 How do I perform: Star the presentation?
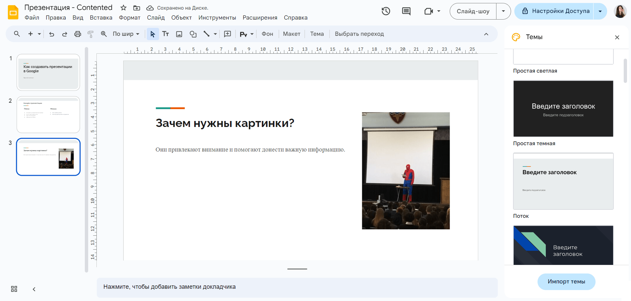123,8
